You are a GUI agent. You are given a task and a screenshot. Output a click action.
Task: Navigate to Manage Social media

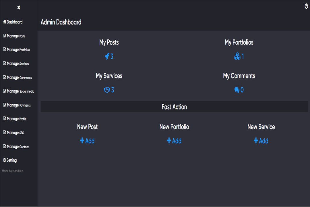(x=19, y=91)
